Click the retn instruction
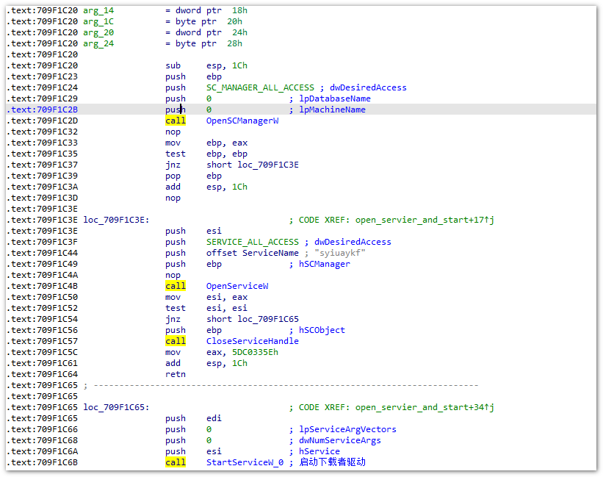603x477 pixels. [x=176, y=374]
